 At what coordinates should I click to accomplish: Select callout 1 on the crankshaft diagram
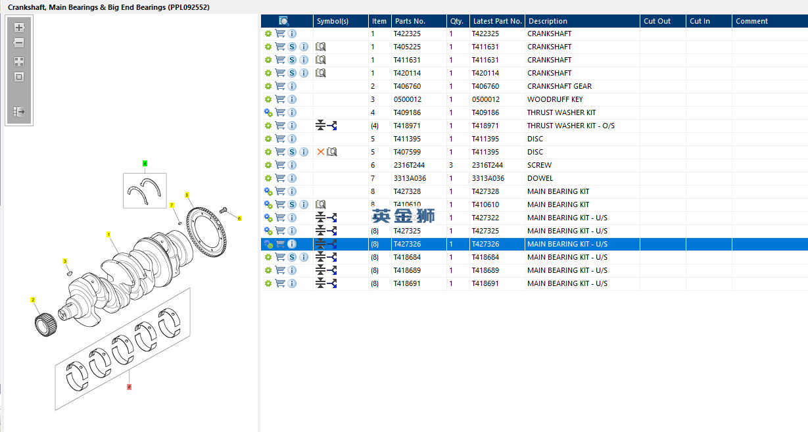click(108, 234)
